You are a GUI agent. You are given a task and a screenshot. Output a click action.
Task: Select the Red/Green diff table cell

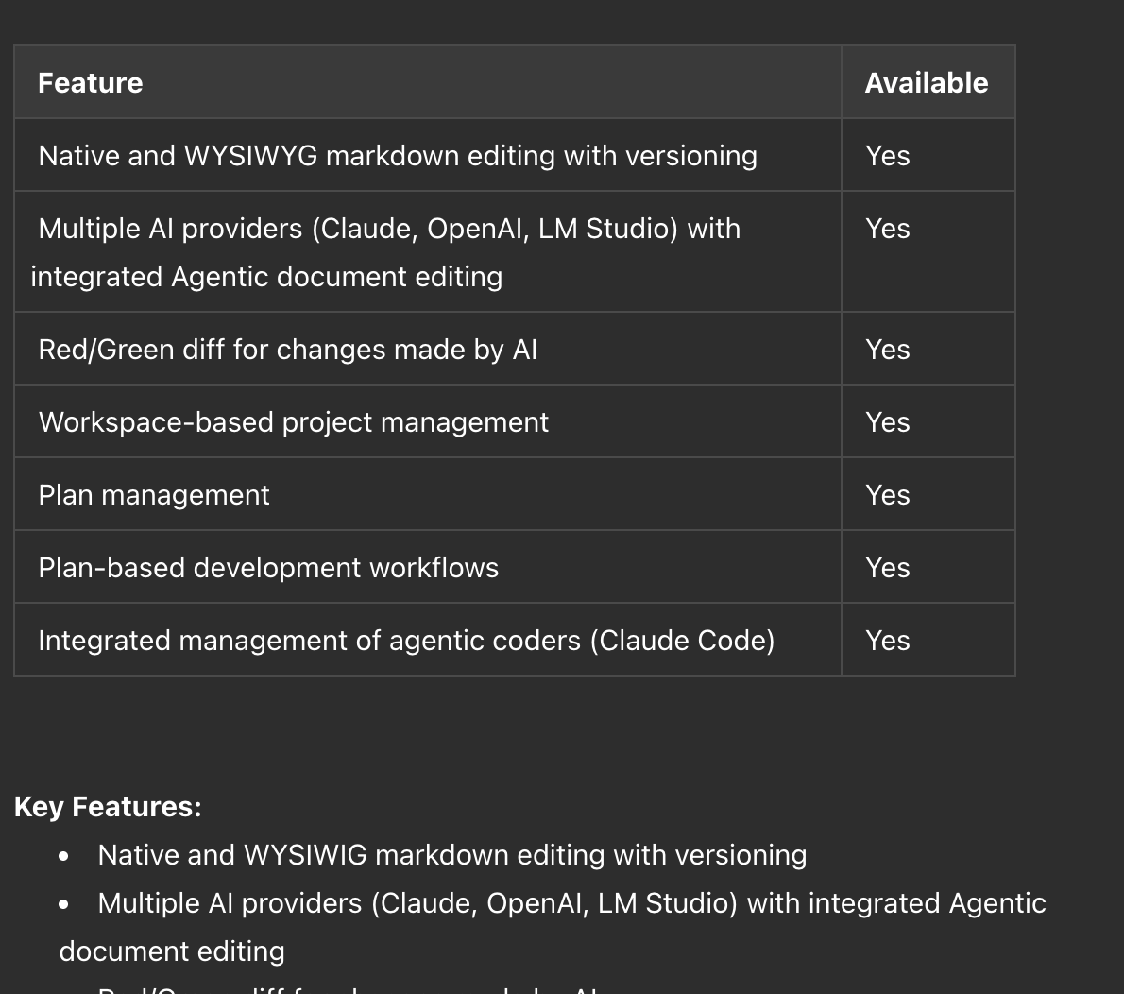coord(287,350)
